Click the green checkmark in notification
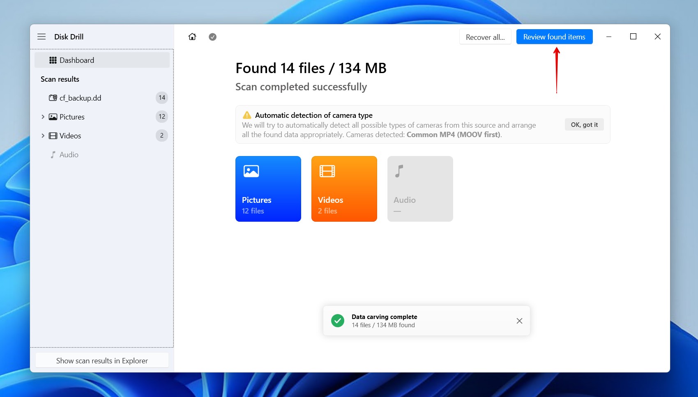The image size is (698, 397). point(338,321)
